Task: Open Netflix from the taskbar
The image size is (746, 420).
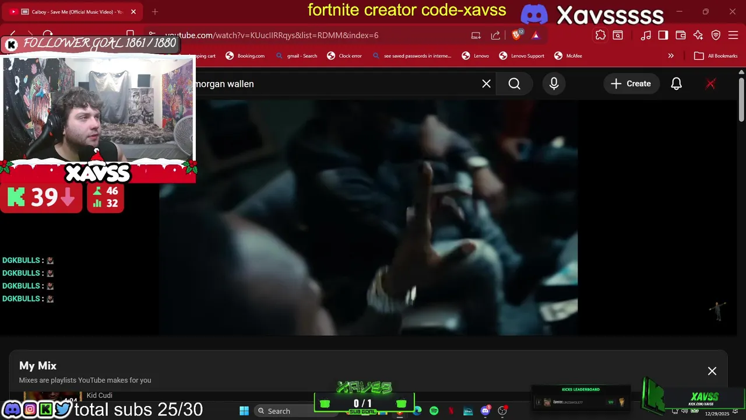Action: pos(451,411)
